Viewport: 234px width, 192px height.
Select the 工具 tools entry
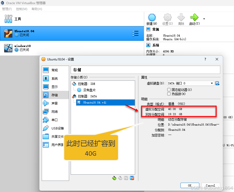[x=72, y=19]
